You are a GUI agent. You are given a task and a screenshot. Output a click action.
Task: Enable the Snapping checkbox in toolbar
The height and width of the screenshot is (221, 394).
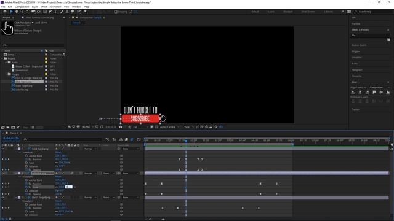coord(116,12)
